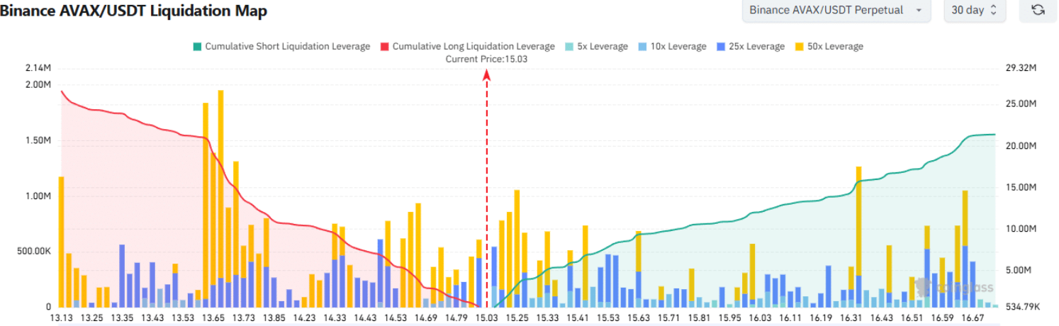Click the red Cumulative Long legend swatch

coord(383,46)
